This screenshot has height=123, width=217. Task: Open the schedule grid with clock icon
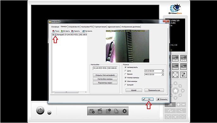[x=108, y=111]
